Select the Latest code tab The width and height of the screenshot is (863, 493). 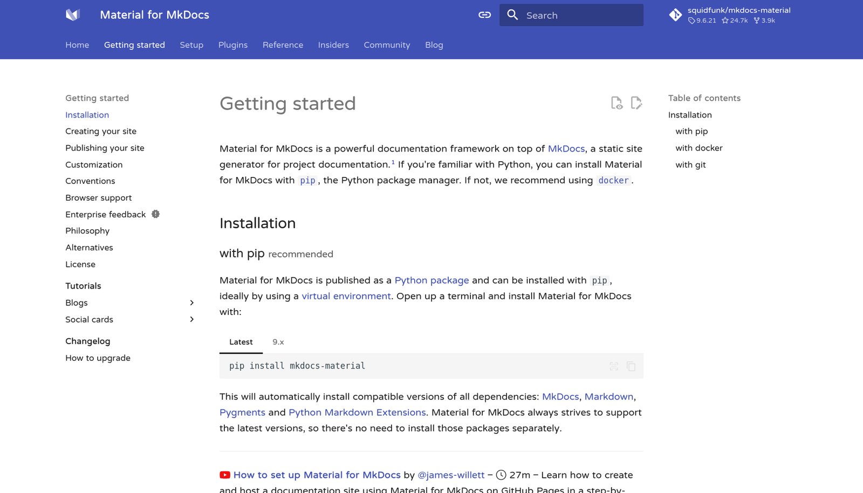point(241,342)
